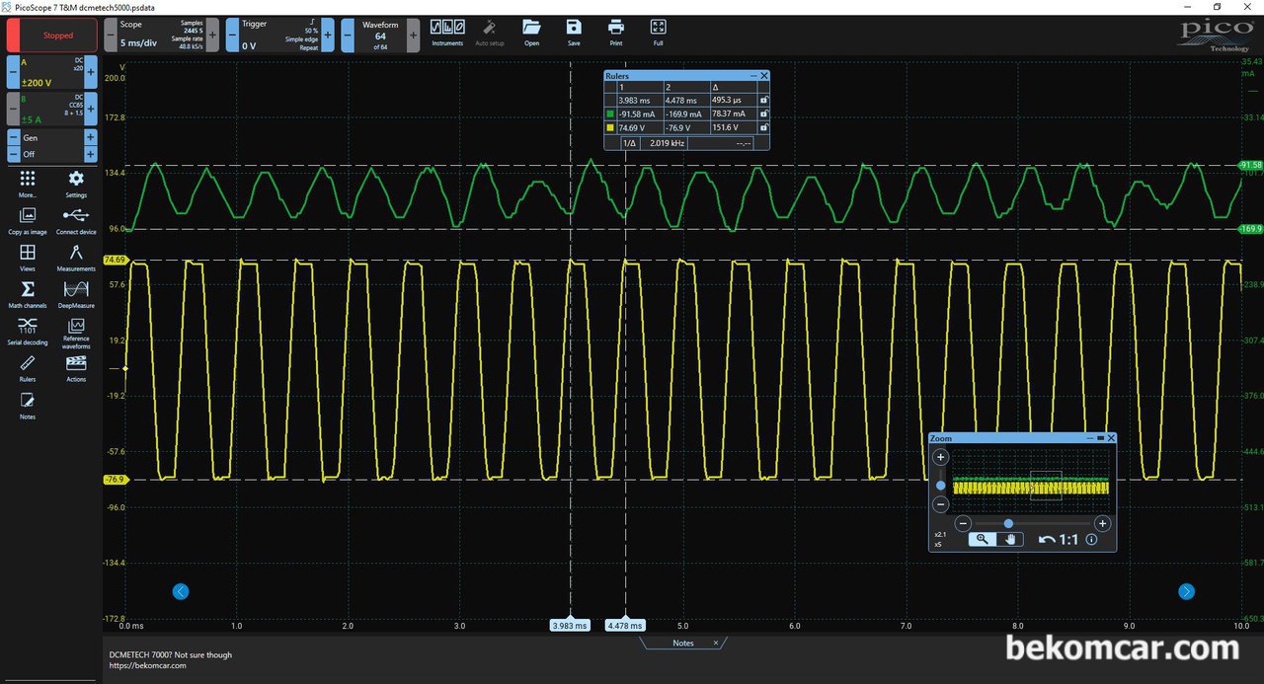Increase Trigger level with plus

(328, 35)
